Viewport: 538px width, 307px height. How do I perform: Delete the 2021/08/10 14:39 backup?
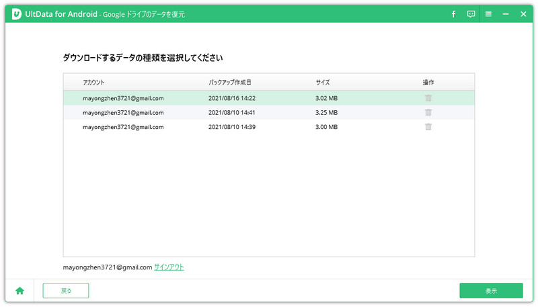(x=428, y=126)
